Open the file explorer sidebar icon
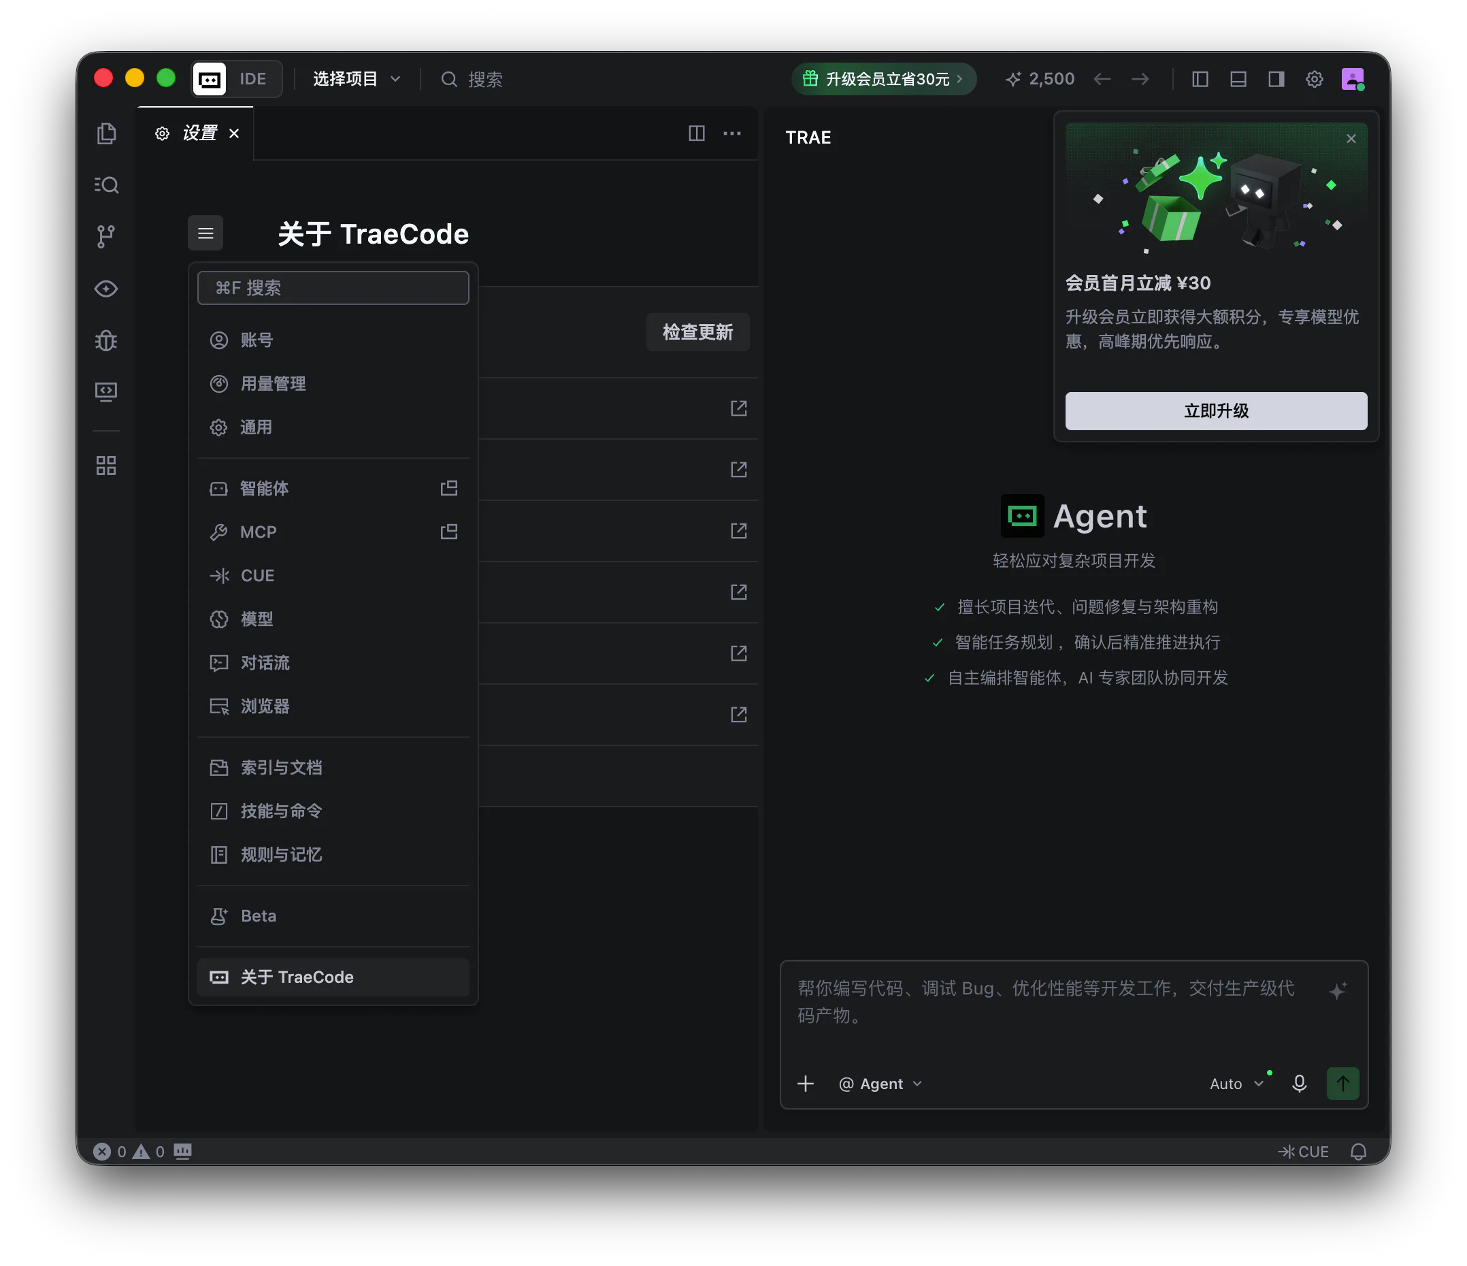Screen dimensions: 1467x1266 click(106, 133)
